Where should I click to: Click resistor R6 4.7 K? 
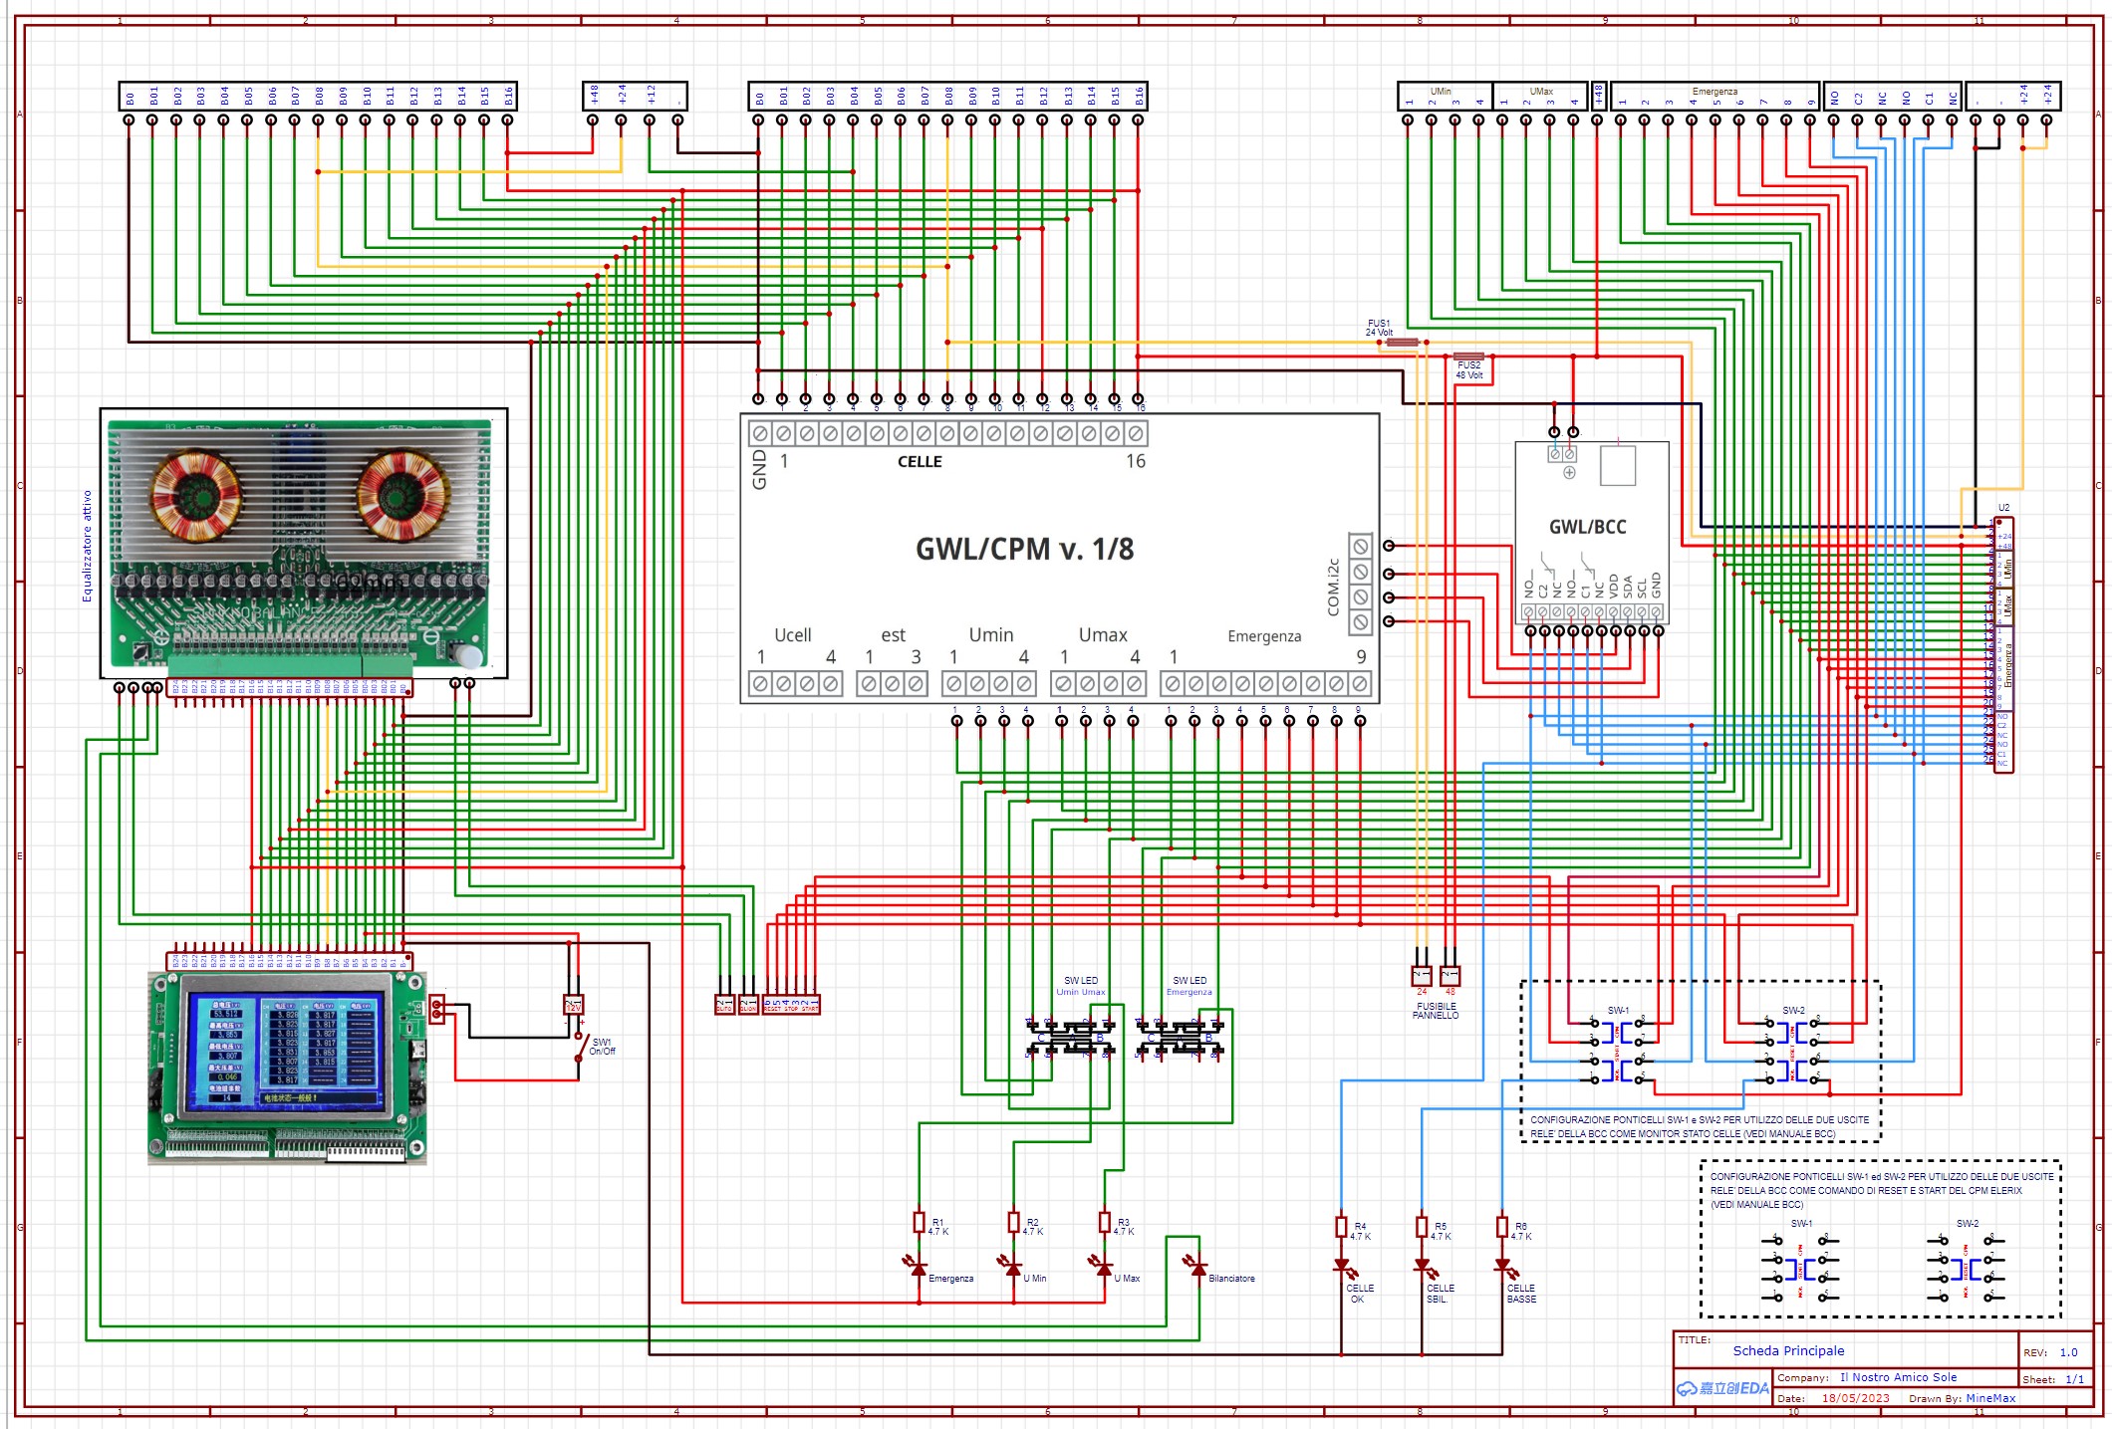pyautogui.click(x=1501, y=1227)
